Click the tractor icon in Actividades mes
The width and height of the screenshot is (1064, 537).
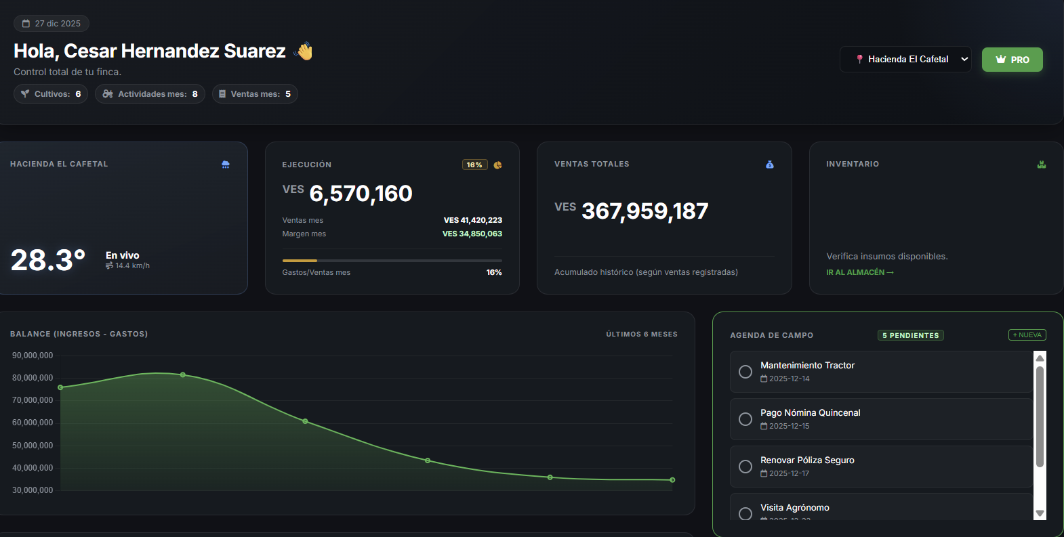tap(108, 94)
